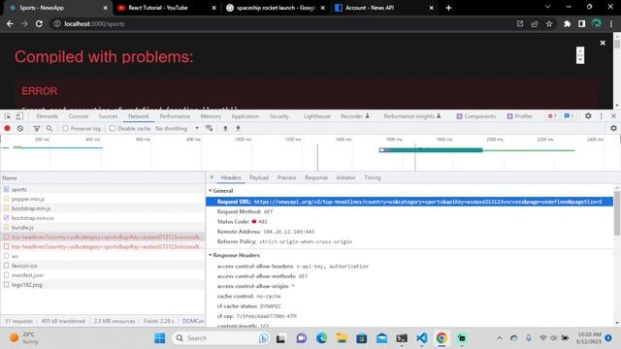Toggle the device toolbar icon in DevTools
This screenshot has height=349, width=621.
tap(19, 116)
